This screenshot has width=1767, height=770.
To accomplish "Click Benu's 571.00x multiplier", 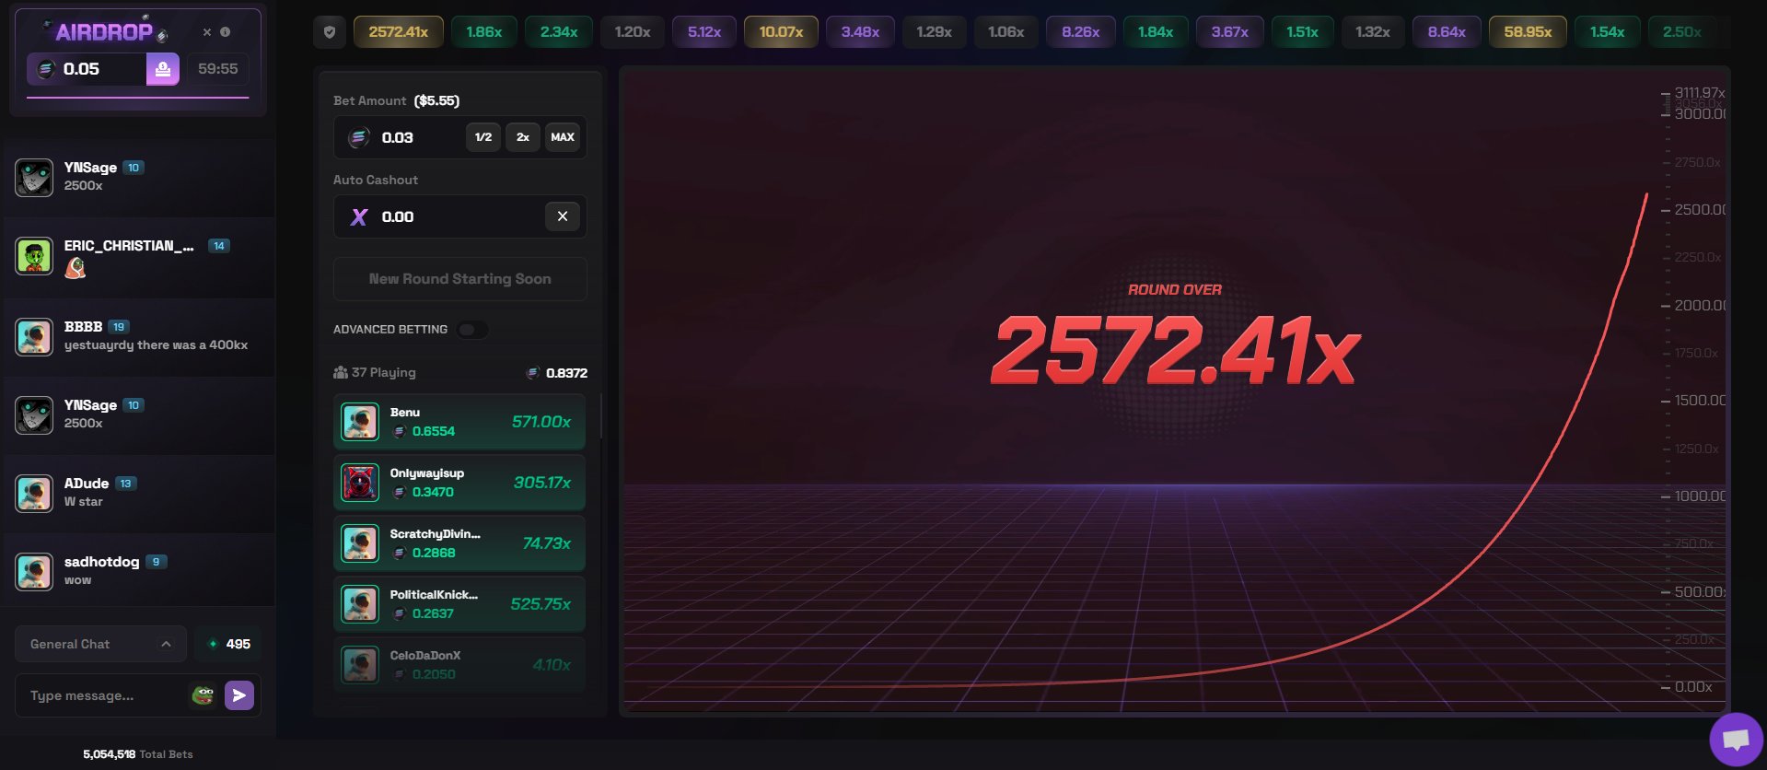I will (541, 422).
